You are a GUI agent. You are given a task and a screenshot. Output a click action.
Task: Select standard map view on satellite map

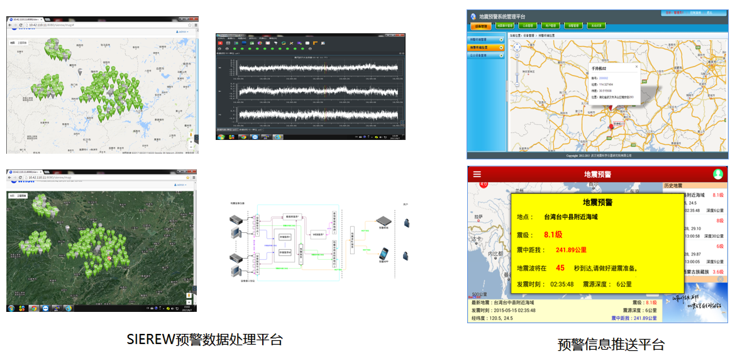click(x=11, y=196)
